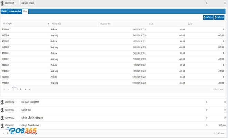Image resolution: width=228 pixels, height=139 pixels.
Task: Click avatar icon of supplier NCC000002
Action: [x=2, y=118]
